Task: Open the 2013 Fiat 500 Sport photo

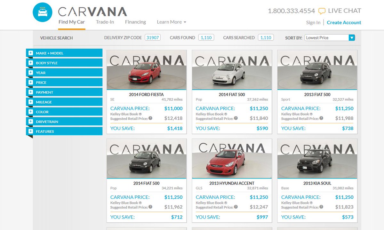Action: pos(317,70)
